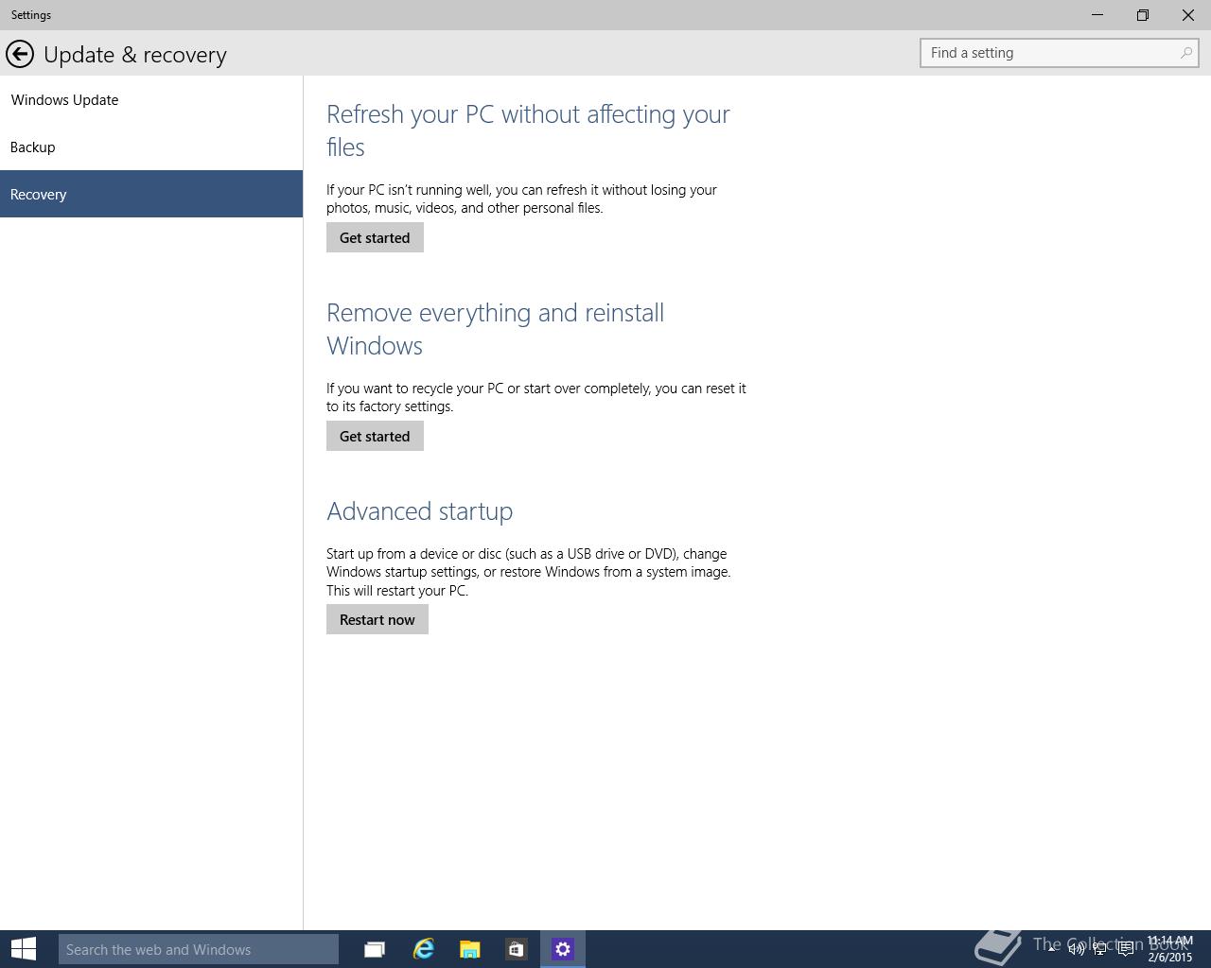This screenshot has height=968, width=1211.
Task: Click the Refresh your PC heading
Action: (528, 130)
